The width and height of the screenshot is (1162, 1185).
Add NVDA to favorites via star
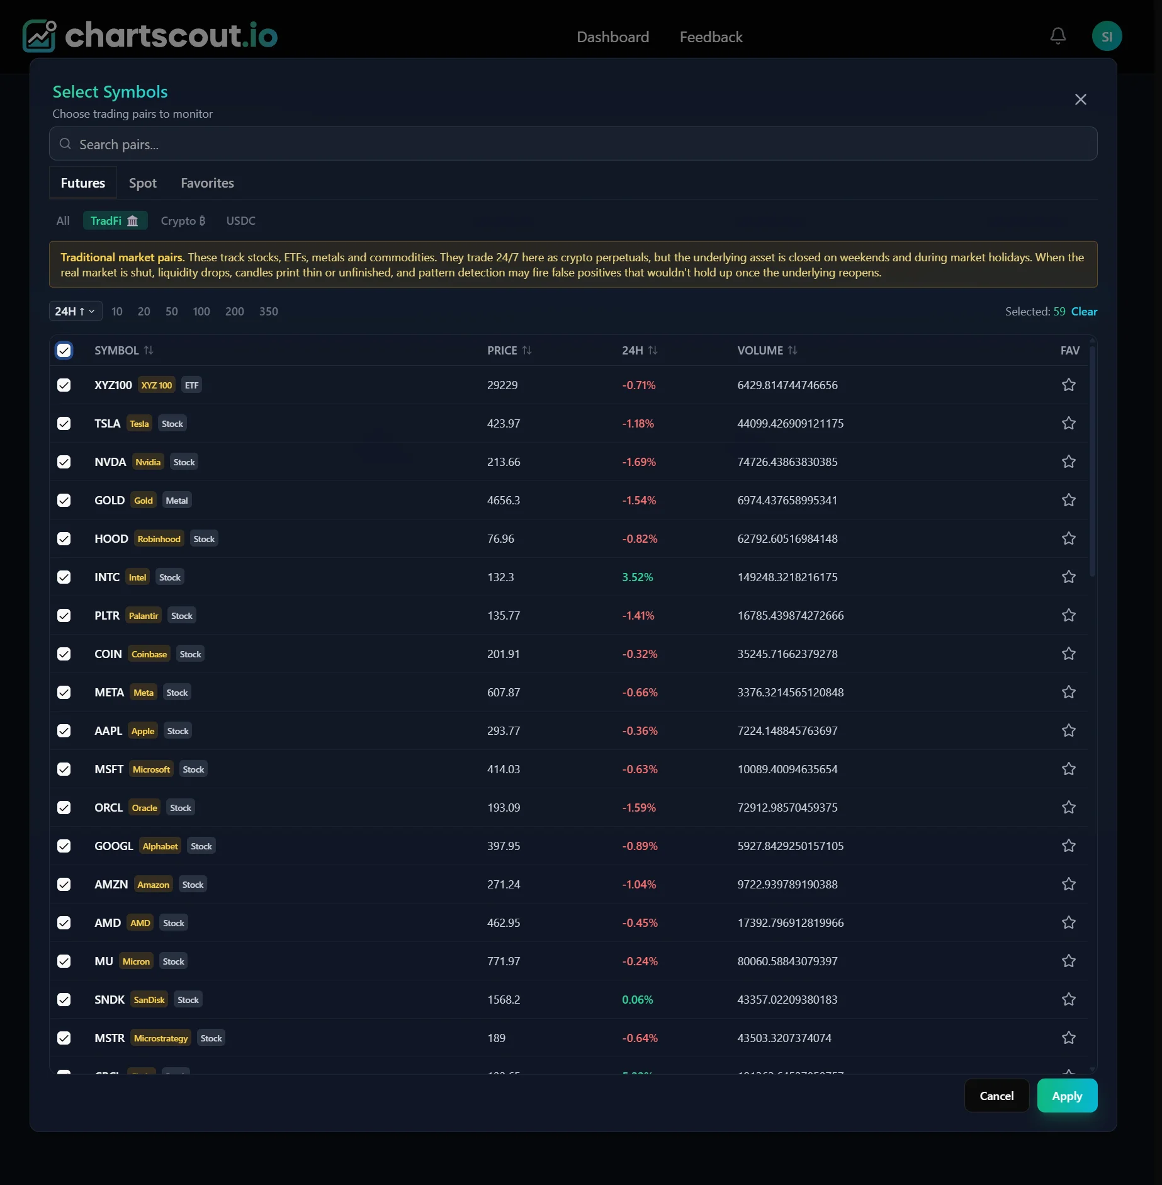tap(1068, 462)
